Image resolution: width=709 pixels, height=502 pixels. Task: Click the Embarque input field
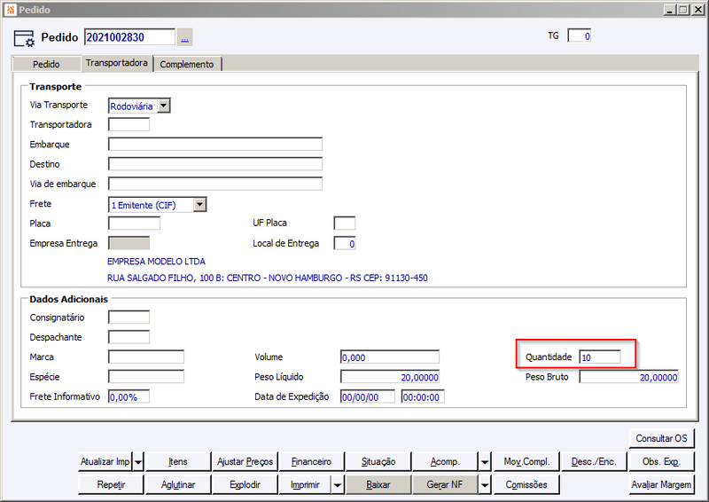(215, 145)
